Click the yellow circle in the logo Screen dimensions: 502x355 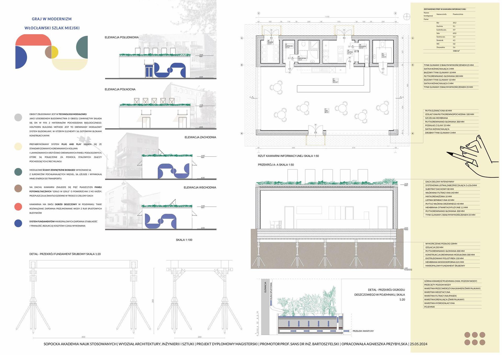point(55,52)
